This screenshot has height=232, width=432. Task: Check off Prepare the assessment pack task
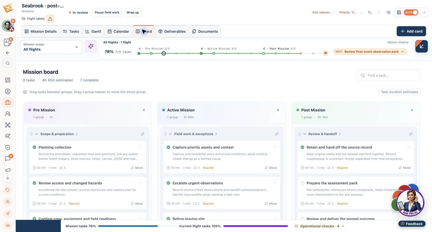coord(302,183)
